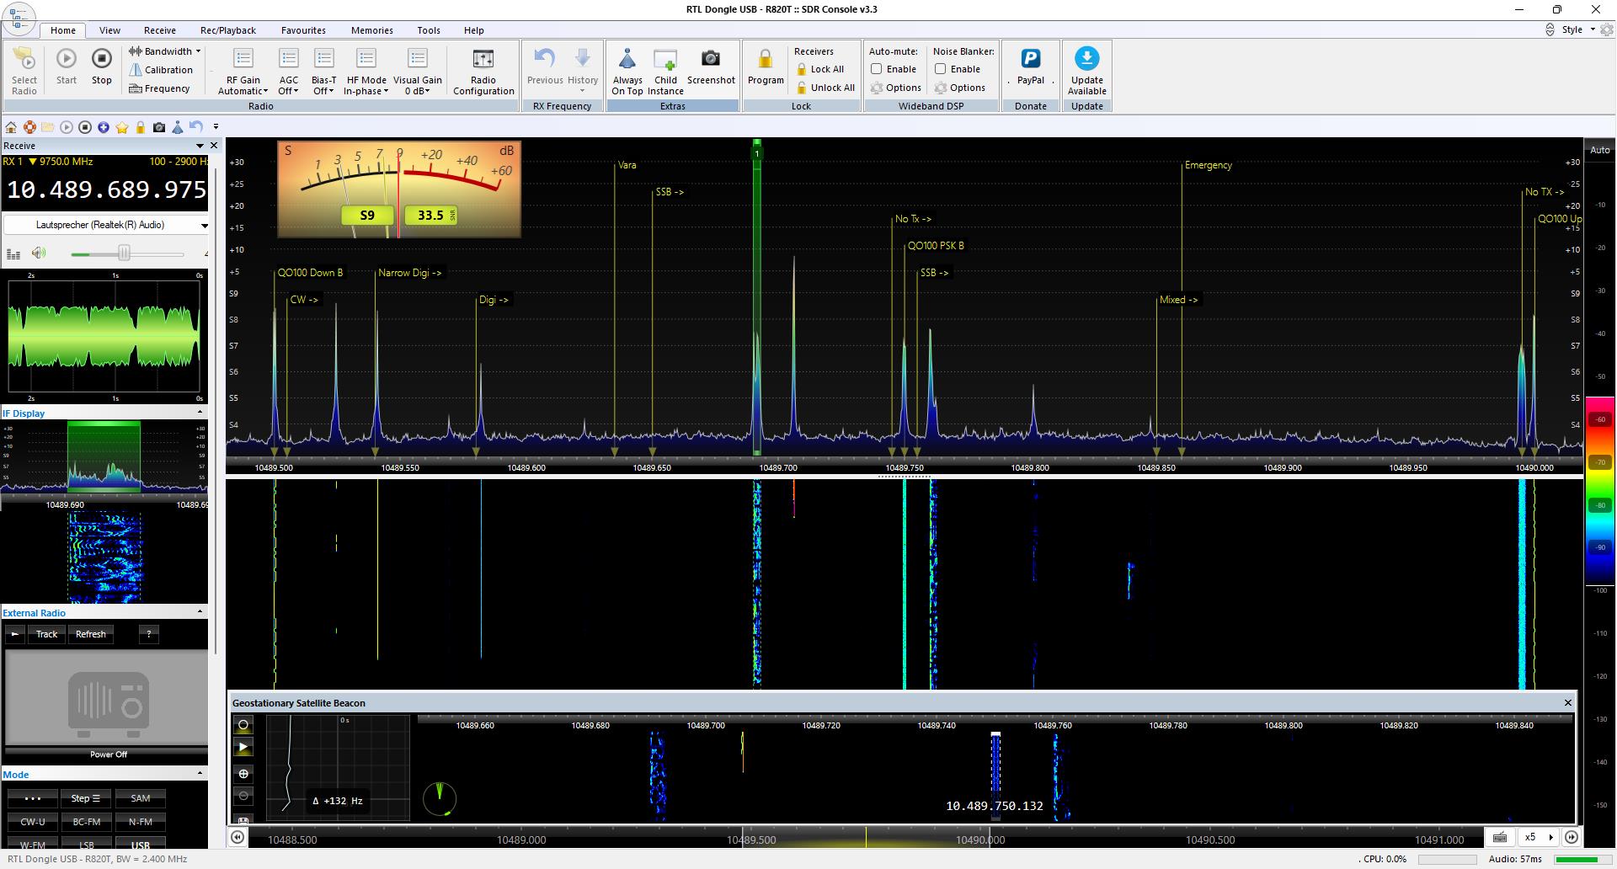Open Radio Configuration
This screenshot has height=869, width=1617.
click(x=483, y=59)
